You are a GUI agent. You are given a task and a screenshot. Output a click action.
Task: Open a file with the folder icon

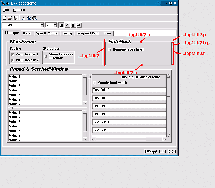pos(10,18)
